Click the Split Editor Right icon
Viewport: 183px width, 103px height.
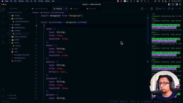click(142, 9)
